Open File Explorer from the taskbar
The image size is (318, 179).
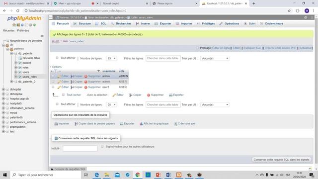point(107,175)
